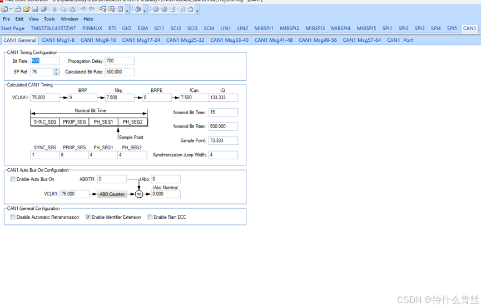Click the Save All stacked disks icon
This screenshot has height=308, width=481.
click(44, 9)
